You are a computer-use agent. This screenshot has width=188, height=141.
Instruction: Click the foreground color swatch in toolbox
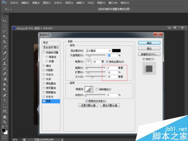coord(4,130)
